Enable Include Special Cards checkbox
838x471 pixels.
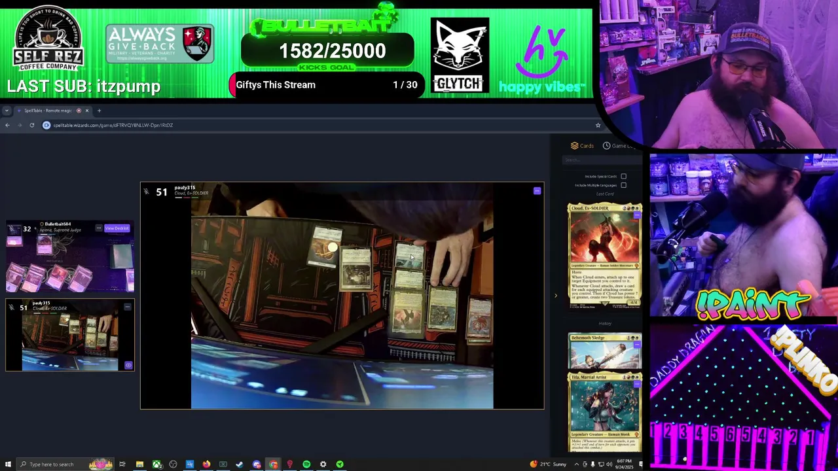click(x=623, y=177)
